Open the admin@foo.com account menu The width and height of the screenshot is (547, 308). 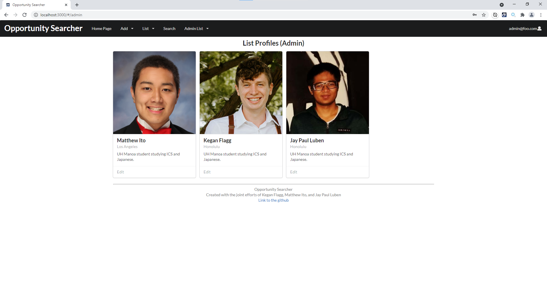click(525, 29)
